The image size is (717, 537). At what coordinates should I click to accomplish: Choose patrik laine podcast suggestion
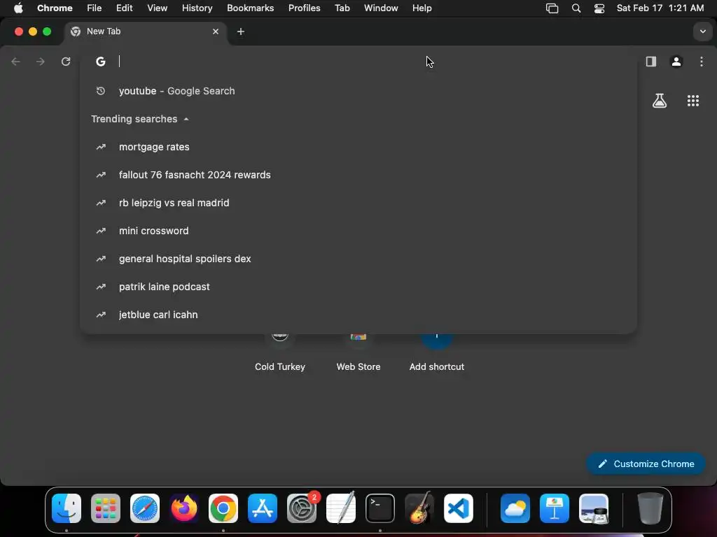(358, 287)
